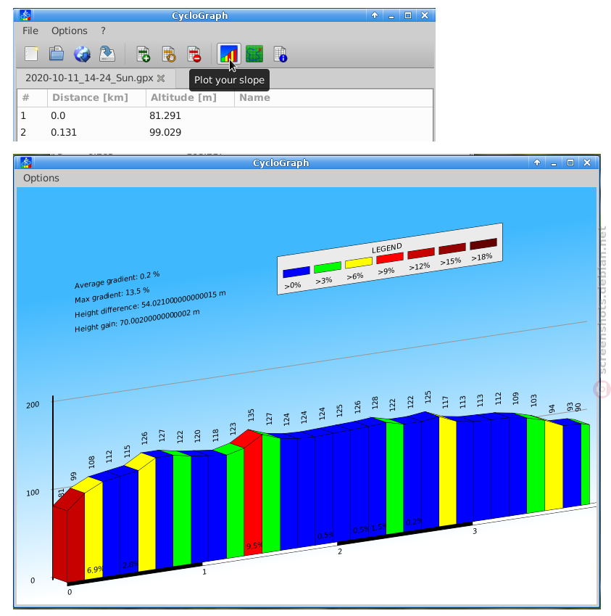
Task: Click the Height difference text in plot
Action: pyautogui.click(x=150, y=304)
